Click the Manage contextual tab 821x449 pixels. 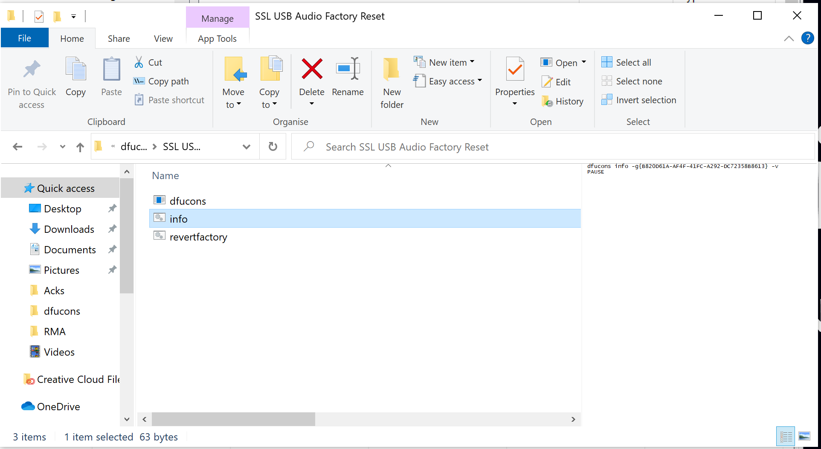tap(218, 18)
